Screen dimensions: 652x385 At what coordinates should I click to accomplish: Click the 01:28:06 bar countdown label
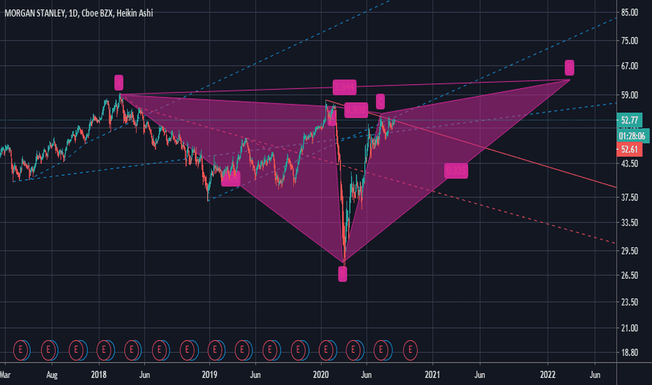632,136
